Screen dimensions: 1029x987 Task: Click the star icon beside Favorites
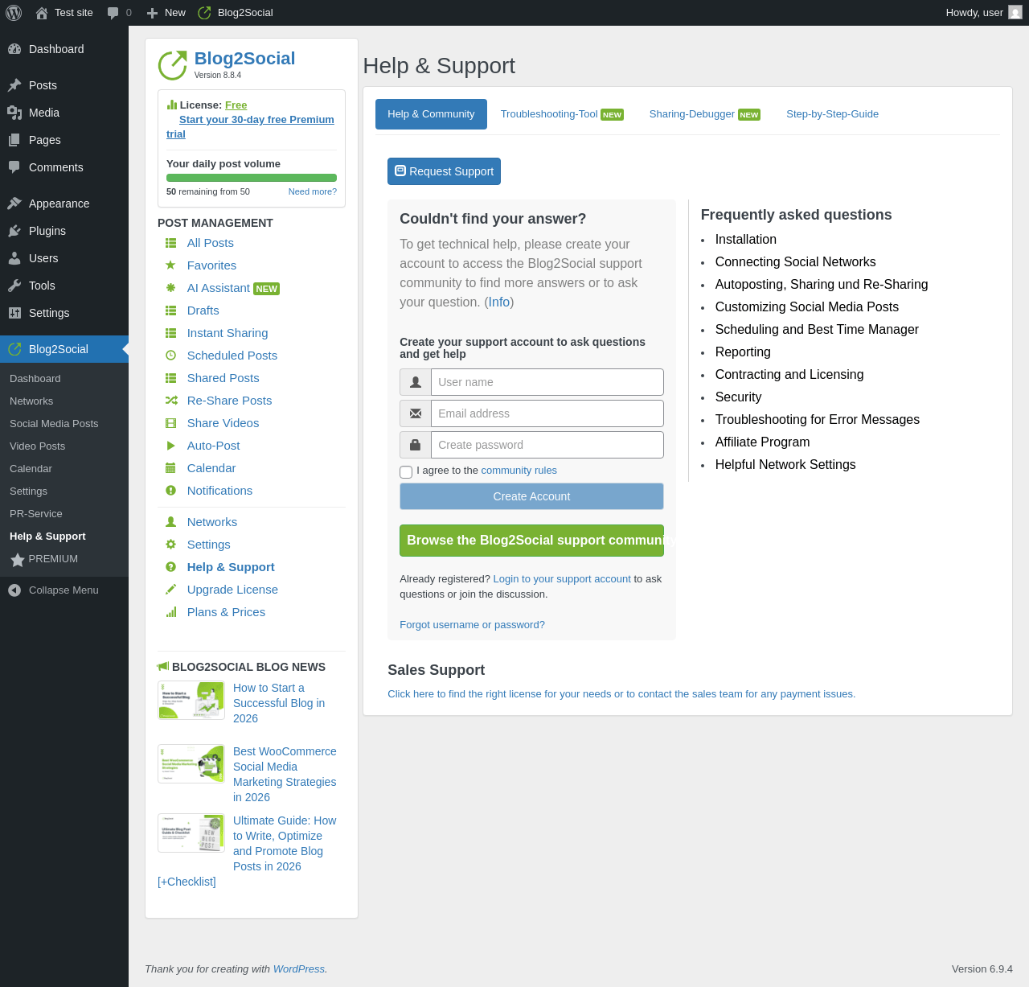(x=170, y=265)
